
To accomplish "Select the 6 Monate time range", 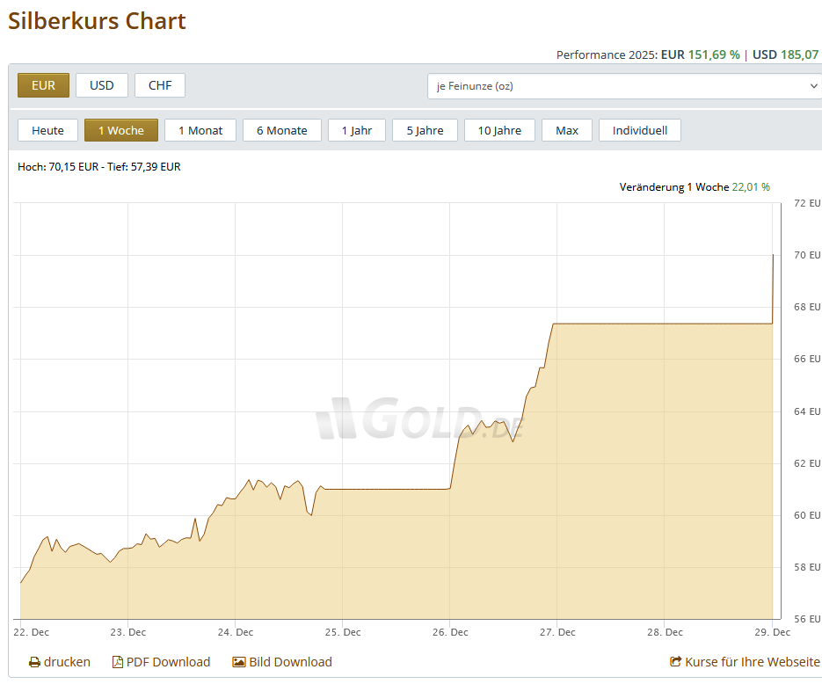I will (x=282, y=130).
